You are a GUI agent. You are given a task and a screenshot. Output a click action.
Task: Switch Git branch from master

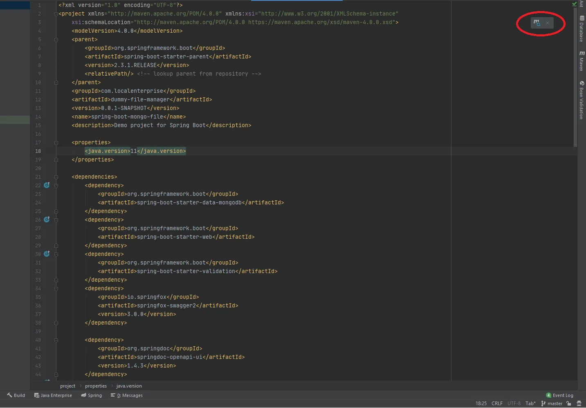tap(552, 404)
